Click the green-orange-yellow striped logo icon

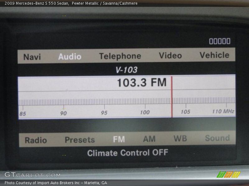click(228, 175)
